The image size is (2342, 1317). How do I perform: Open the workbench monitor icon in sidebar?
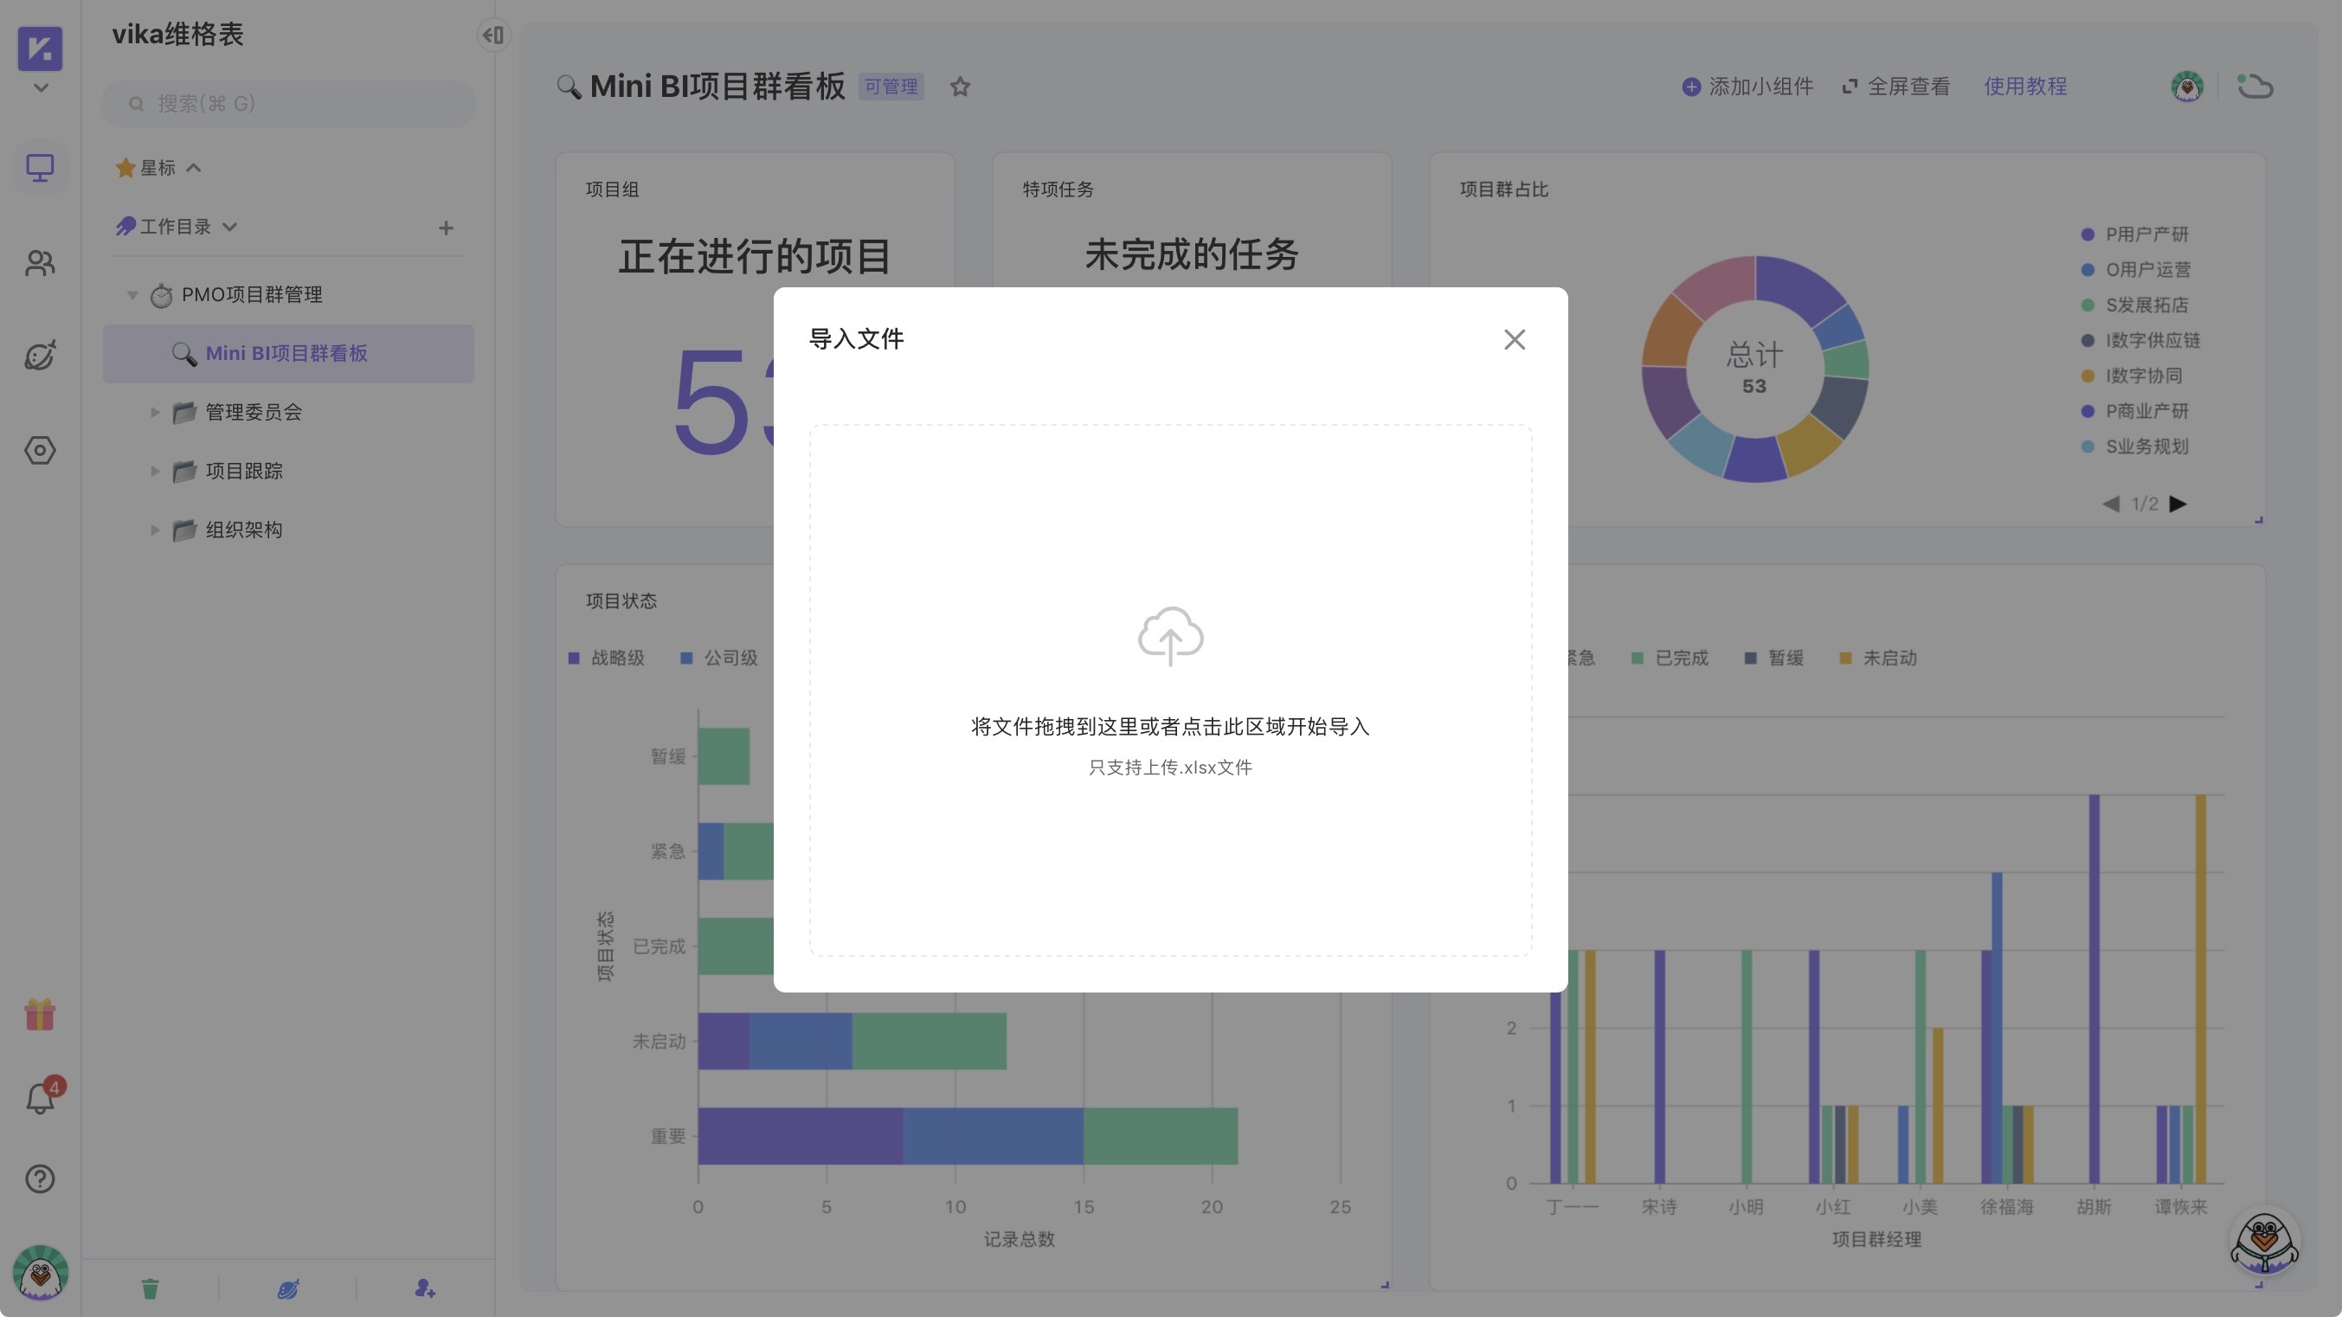click(40, 167)
